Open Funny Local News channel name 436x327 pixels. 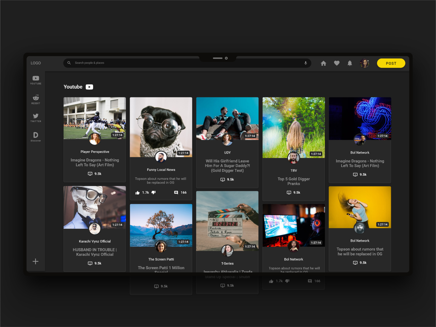click(x=161, y=170)
